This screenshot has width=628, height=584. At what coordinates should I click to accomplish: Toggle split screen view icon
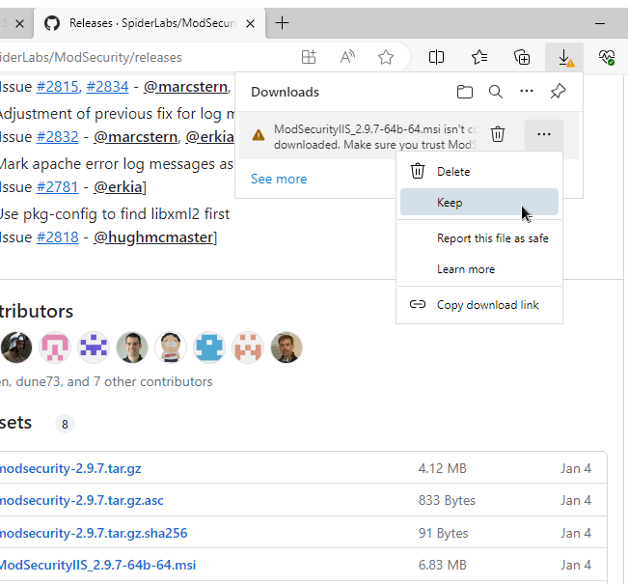tap(436, 57)
